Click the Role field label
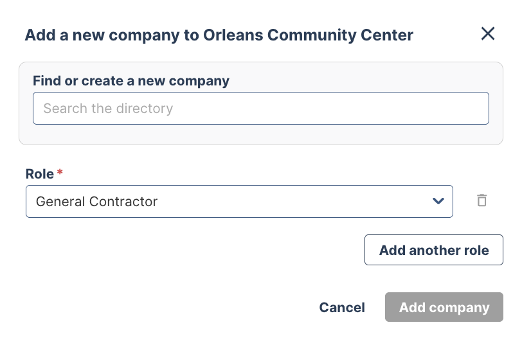Screen dimensions: 522x352 click(x=40, y=173)
